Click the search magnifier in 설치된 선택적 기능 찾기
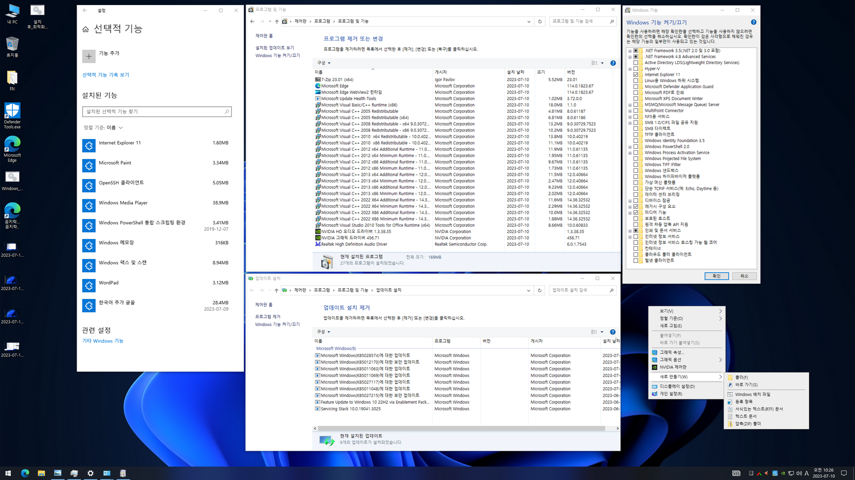 (227, 111)
